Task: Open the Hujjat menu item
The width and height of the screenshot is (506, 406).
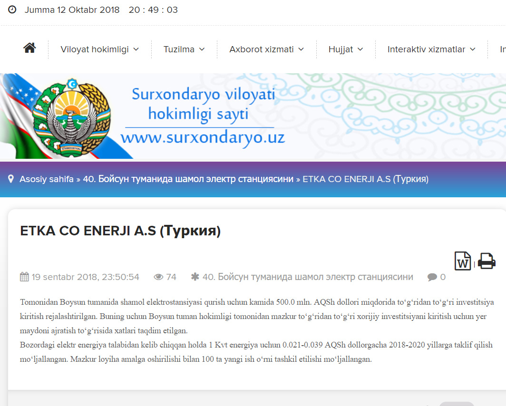Action: point(346,49)
